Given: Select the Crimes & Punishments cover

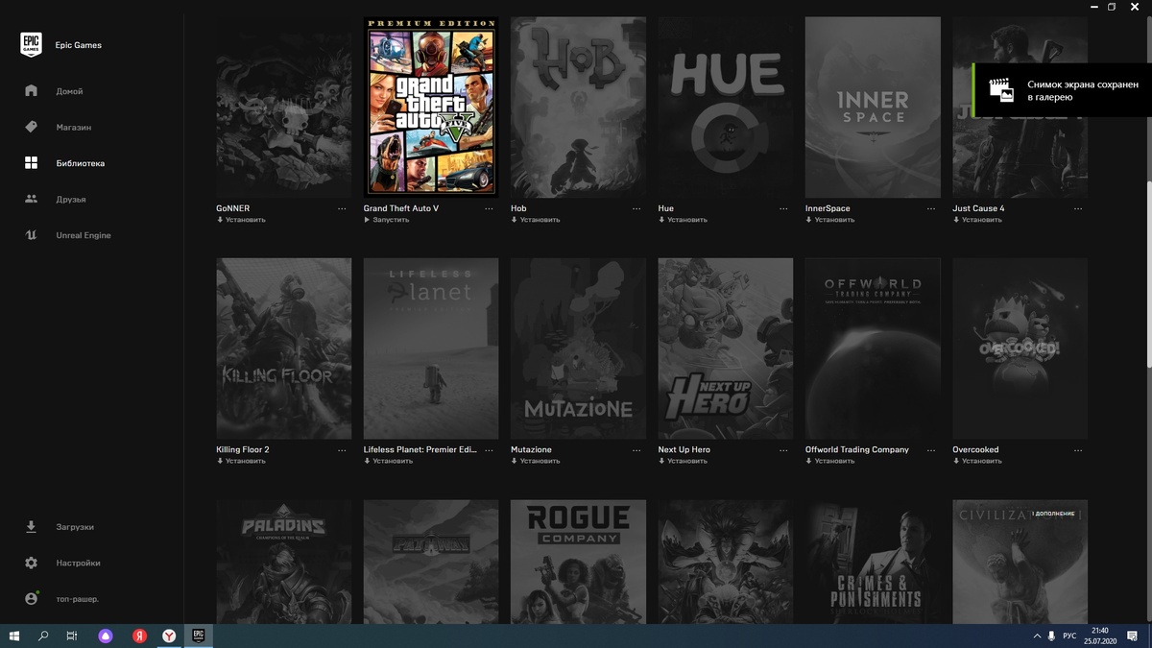Looking at the screenshot, I should (x=873, y=562).
